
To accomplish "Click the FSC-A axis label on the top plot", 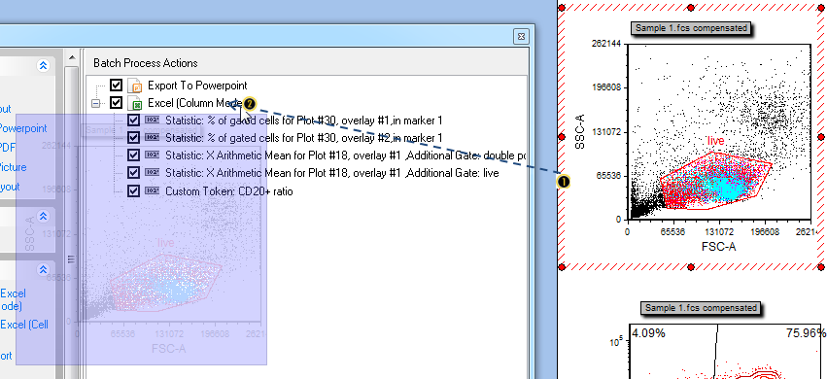I will point(718,247).
